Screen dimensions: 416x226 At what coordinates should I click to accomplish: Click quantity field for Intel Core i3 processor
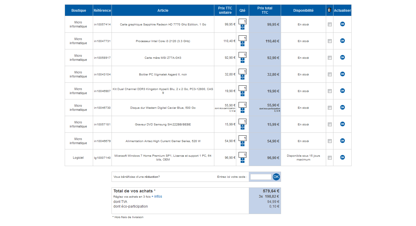[x=242, y=38]
